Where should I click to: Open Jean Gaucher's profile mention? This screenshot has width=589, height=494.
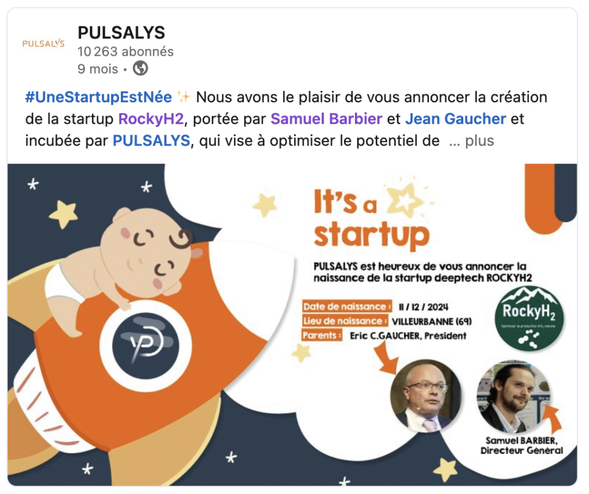pos(456,119)
